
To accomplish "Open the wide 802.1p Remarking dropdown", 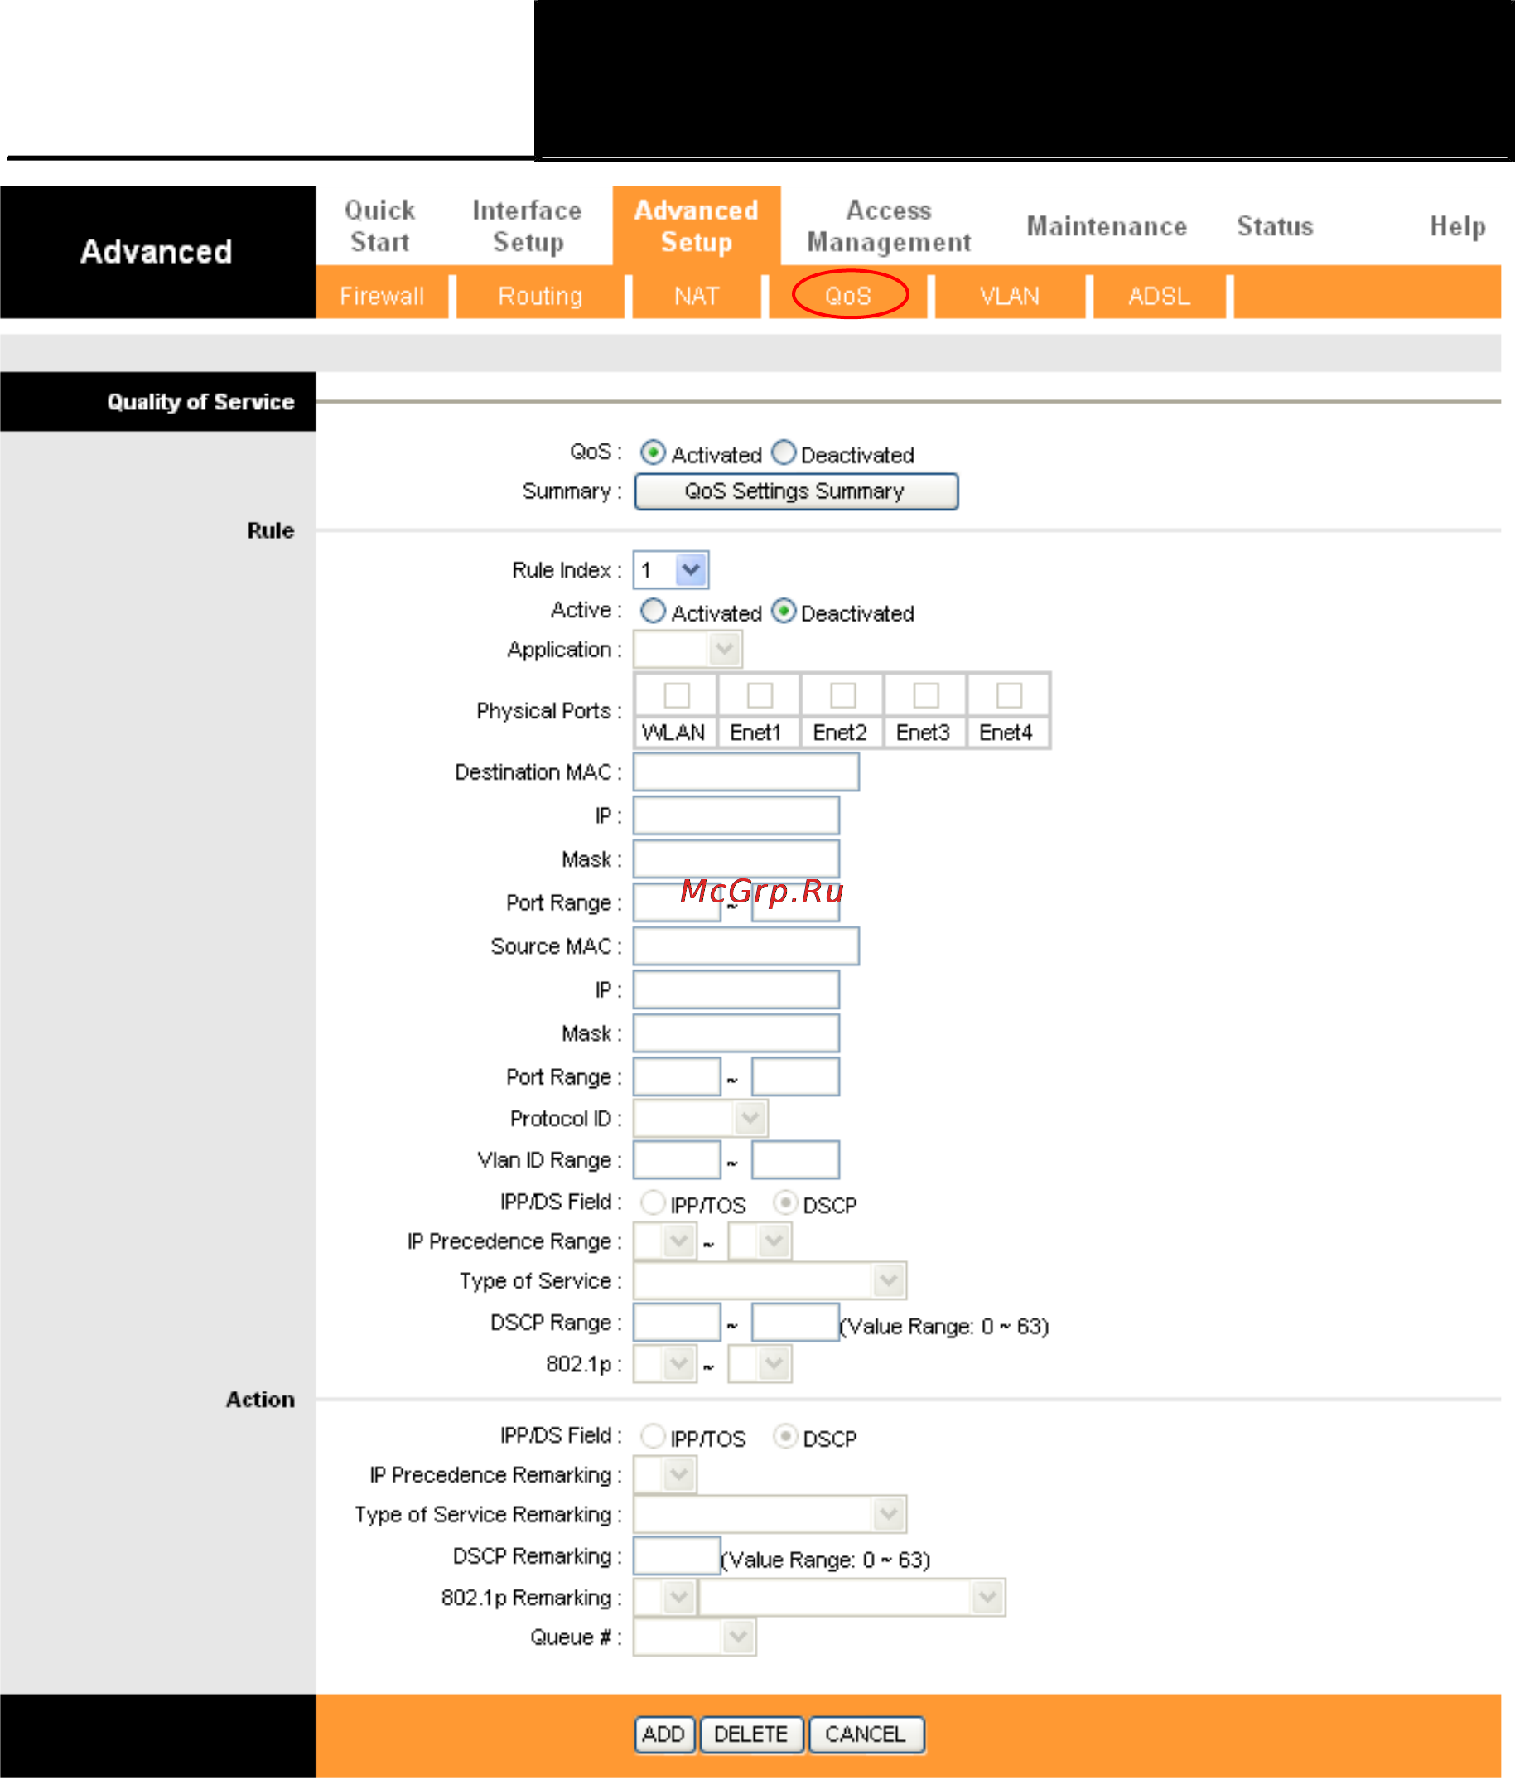I will click(852, 1598).
